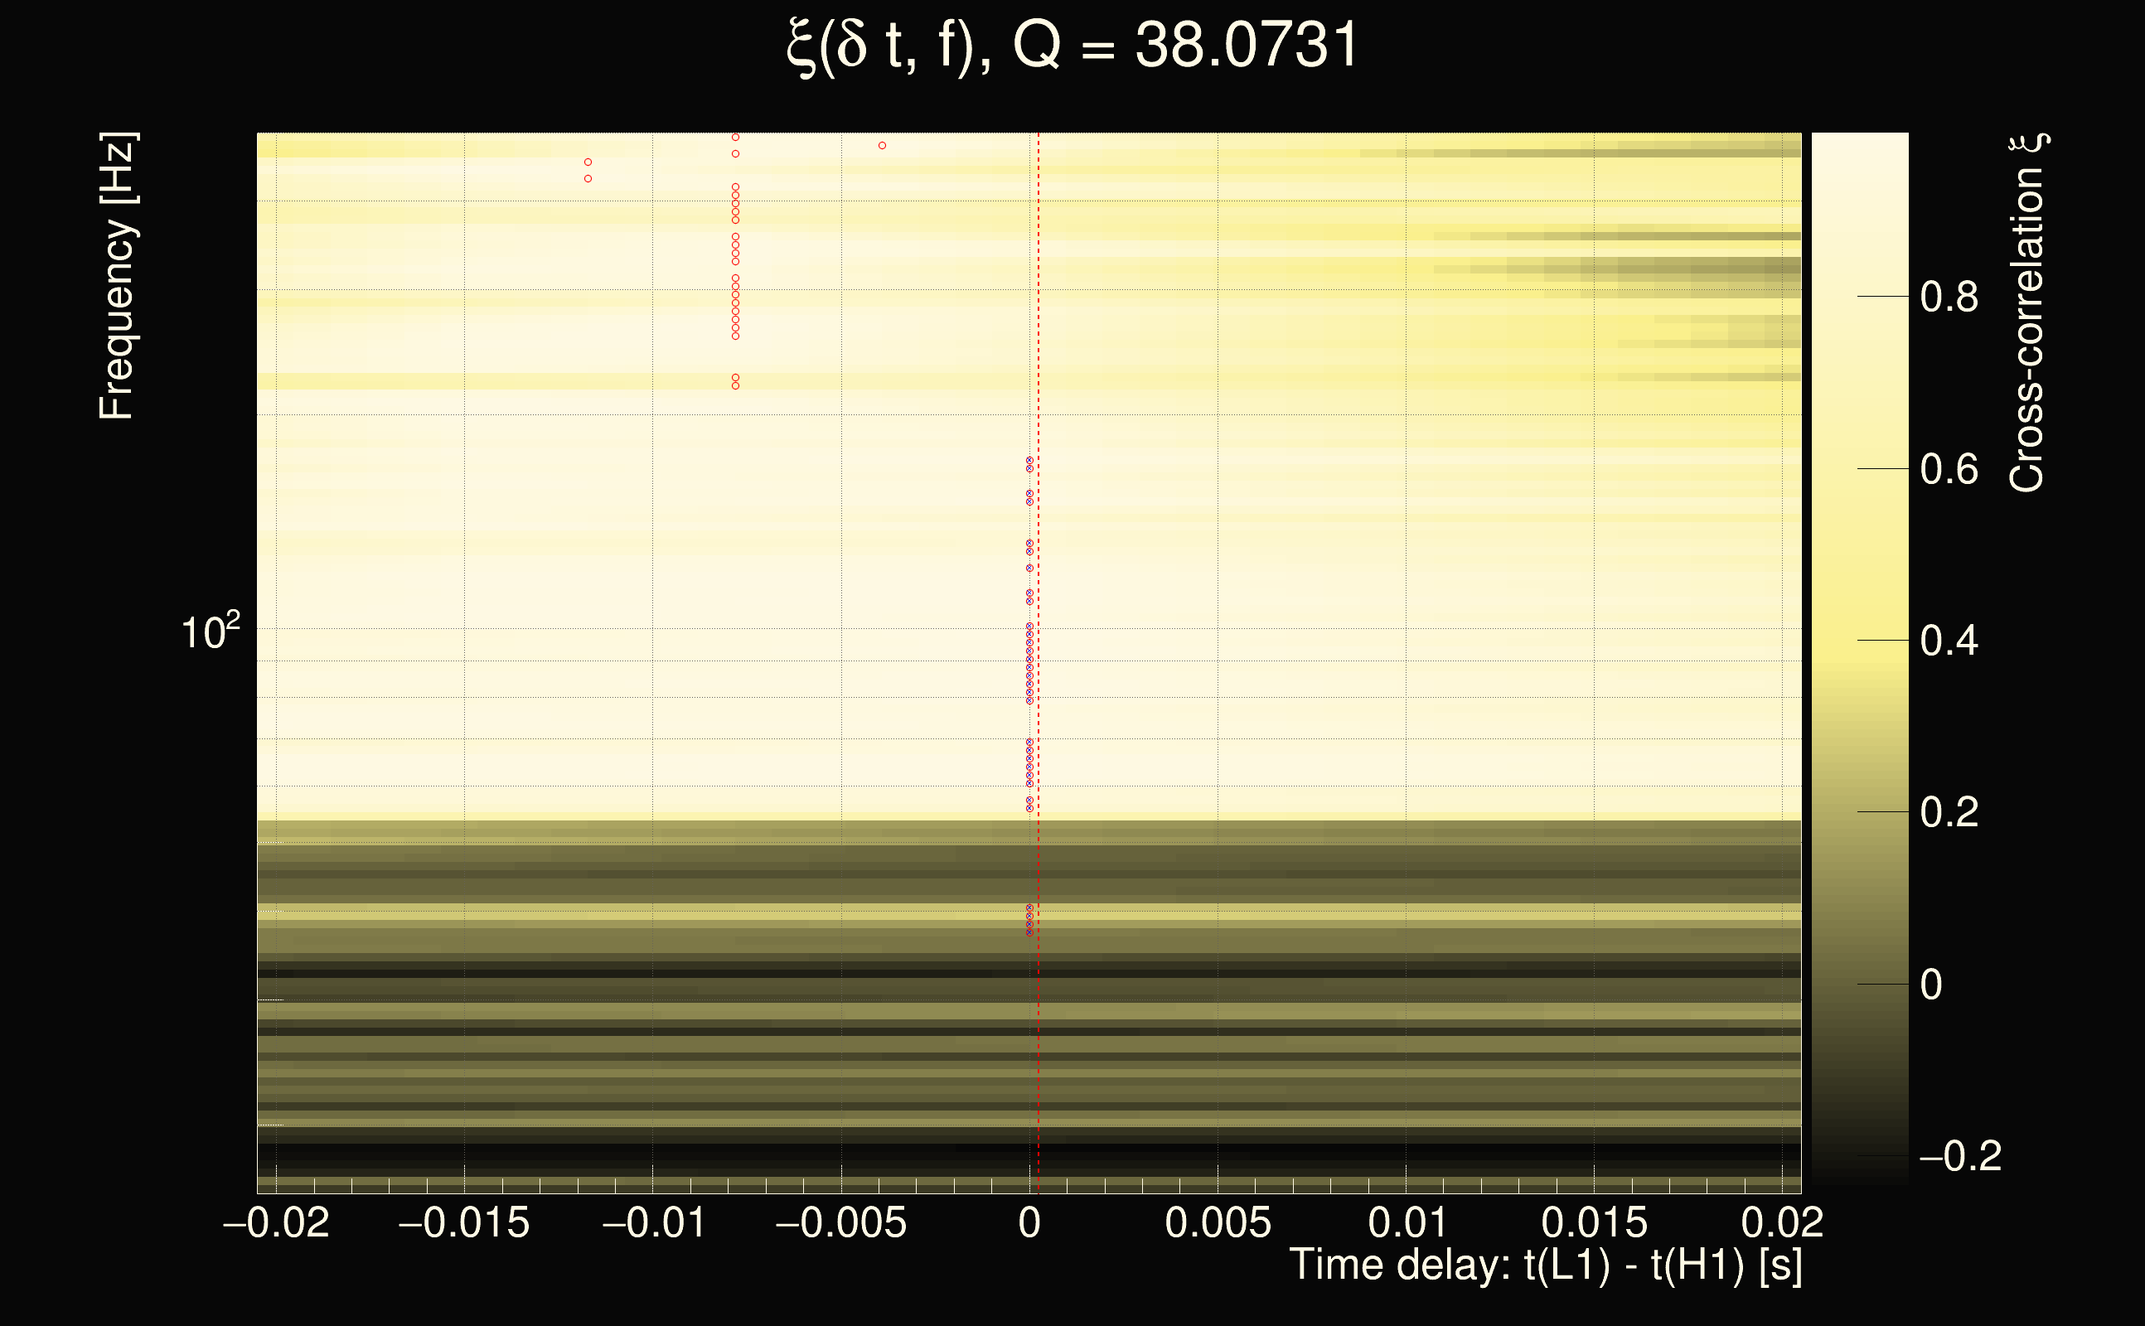Click the plot title showing Q = 38.0731
The image size is (2145, 1326).
pos(1072,46)
